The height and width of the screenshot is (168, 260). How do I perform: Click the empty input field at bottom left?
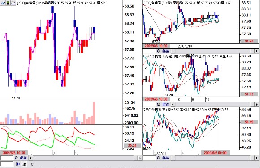click(7, 164)
